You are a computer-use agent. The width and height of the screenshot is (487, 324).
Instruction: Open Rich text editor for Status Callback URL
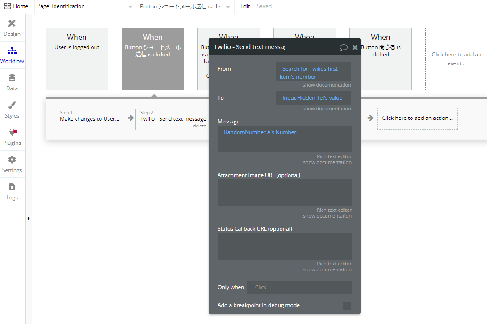point(334,264)
